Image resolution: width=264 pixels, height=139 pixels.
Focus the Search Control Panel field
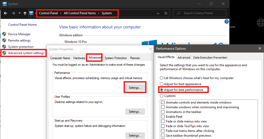click(200, 13)
